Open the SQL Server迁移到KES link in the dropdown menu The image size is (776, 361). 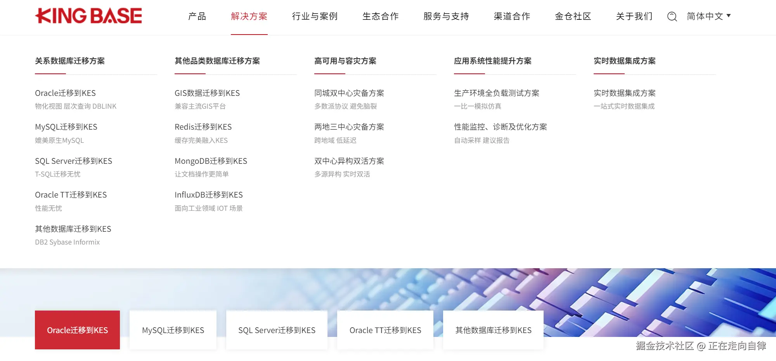click(x=73, y=161)
